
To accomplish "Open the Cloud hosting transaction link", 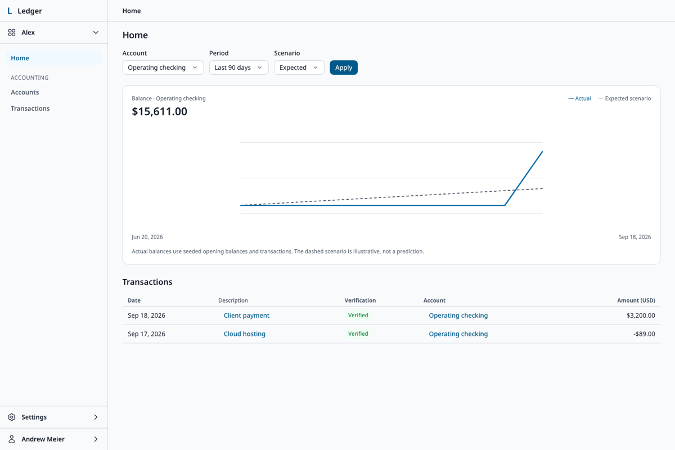I will coord(245,334).
